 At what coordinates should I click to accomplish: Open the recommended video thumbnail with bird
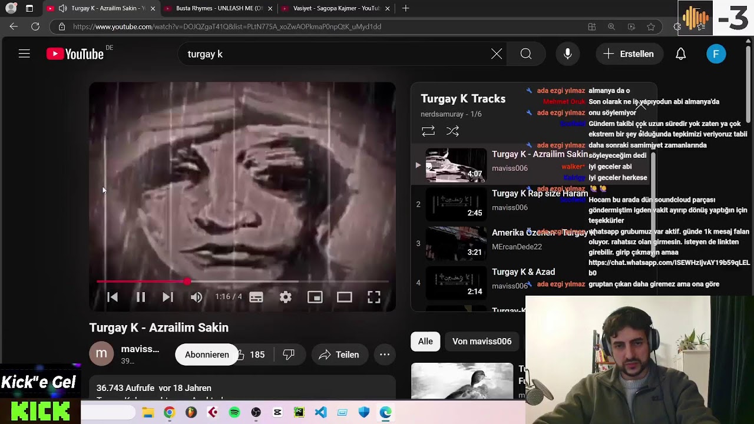[x=462, y=381]
